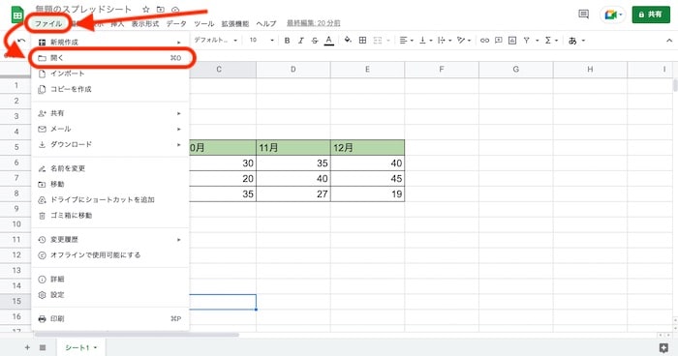
Task: Expand the 新規作成 submenu
Action: coord(110,42)
